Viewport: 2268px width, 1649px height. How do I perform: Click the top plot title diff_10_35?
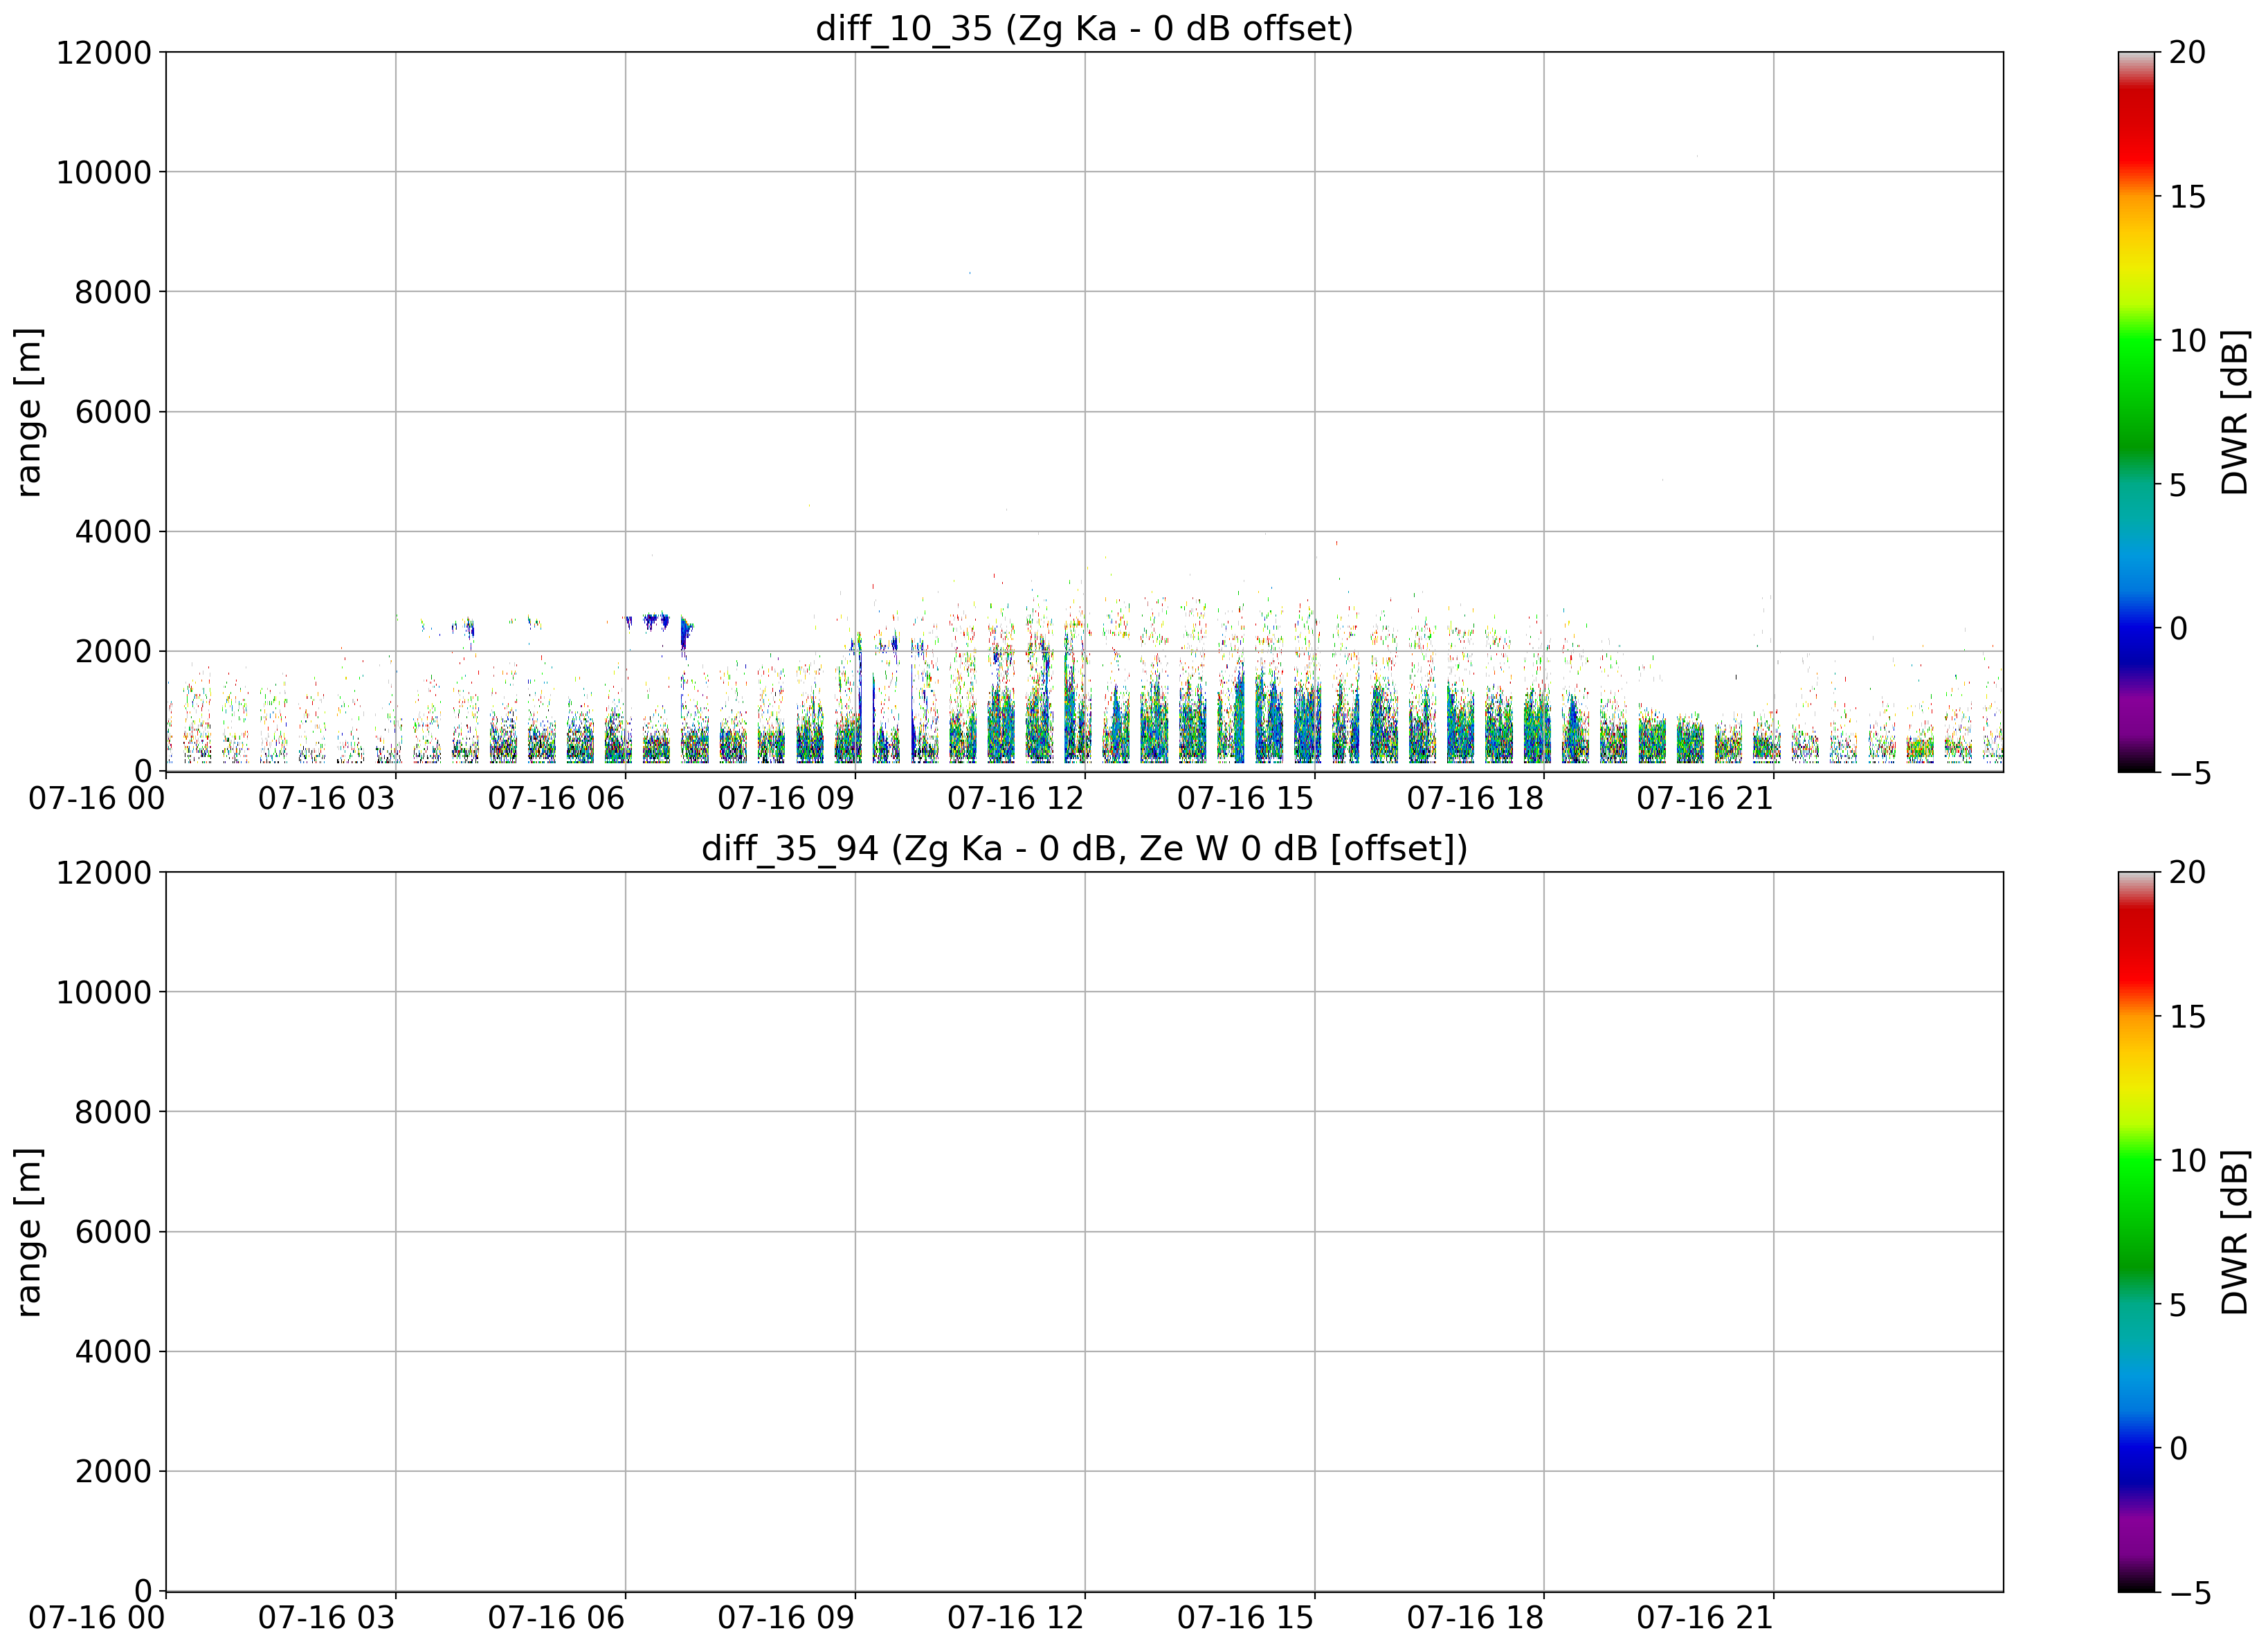tap(1084, 28)
